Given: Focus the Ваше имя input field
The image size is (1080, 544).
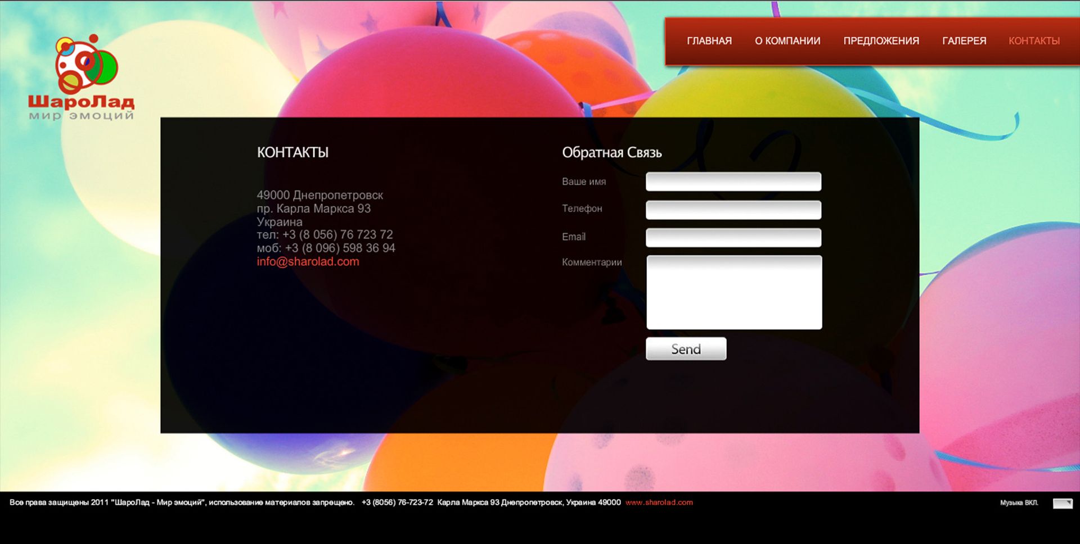Looking at the screenshot, I should [733, 182].
